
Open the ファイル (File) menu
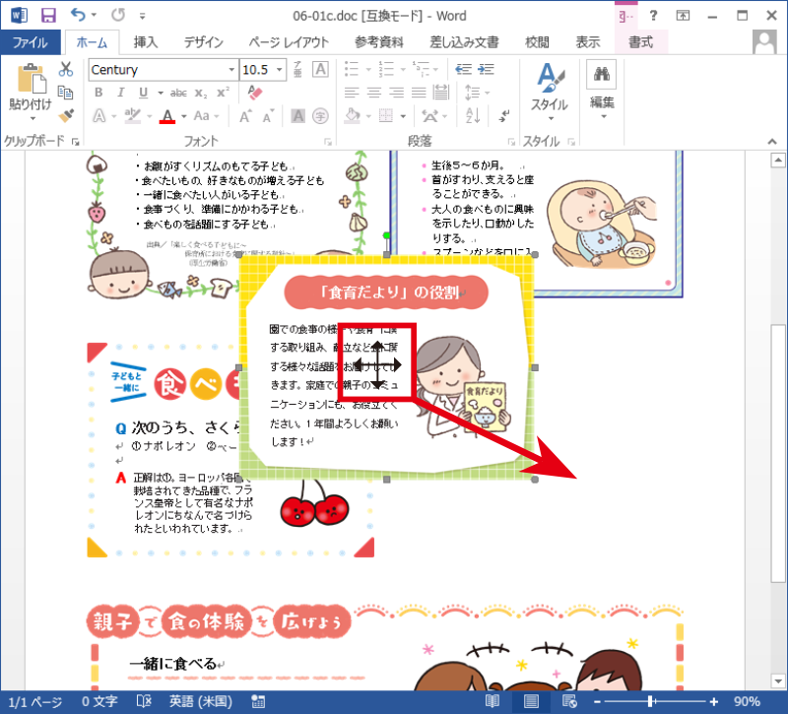coord(31,42)
